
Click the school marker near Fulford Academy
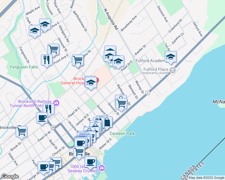(171, 57)
